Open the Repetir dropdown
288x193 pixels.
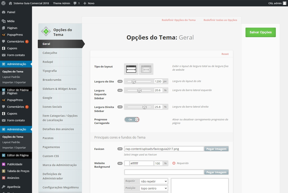(x=154, y=182)
